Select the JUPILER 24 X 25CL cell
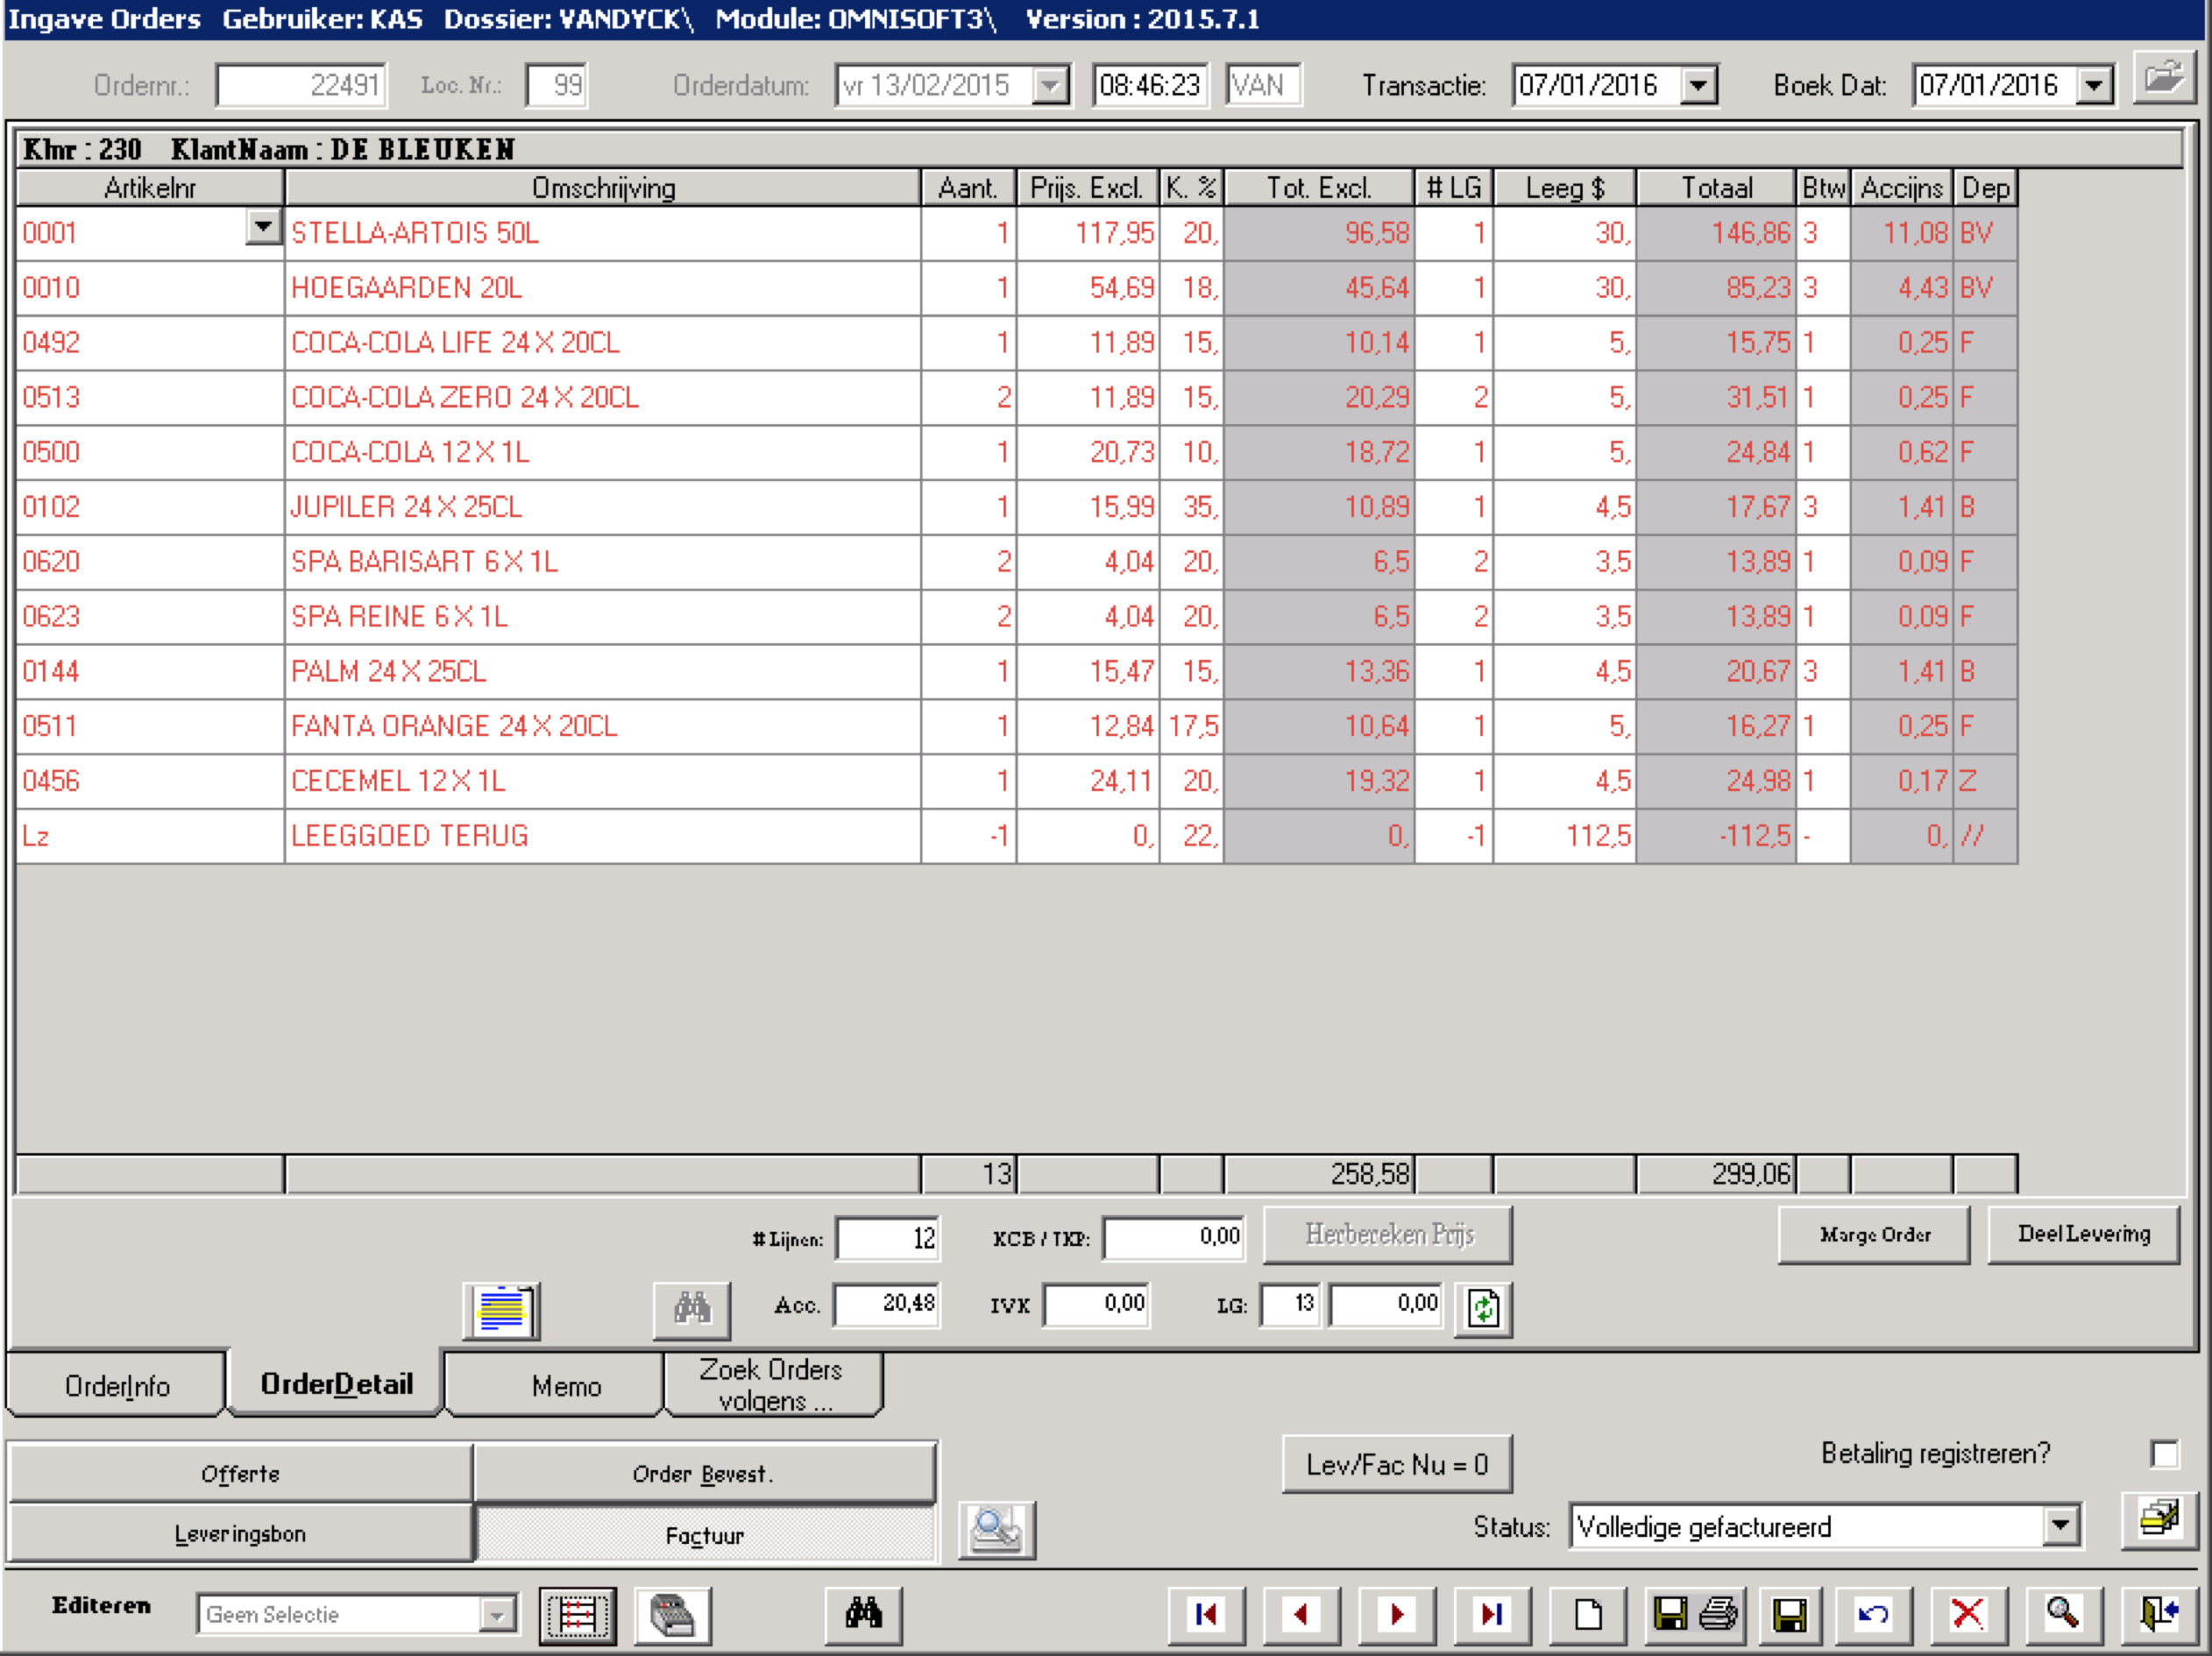2212x1656 pixels. click(603, 507)
